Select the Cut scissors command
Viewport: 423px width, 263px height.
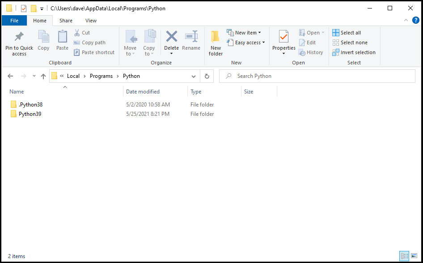tap(82, 33)
